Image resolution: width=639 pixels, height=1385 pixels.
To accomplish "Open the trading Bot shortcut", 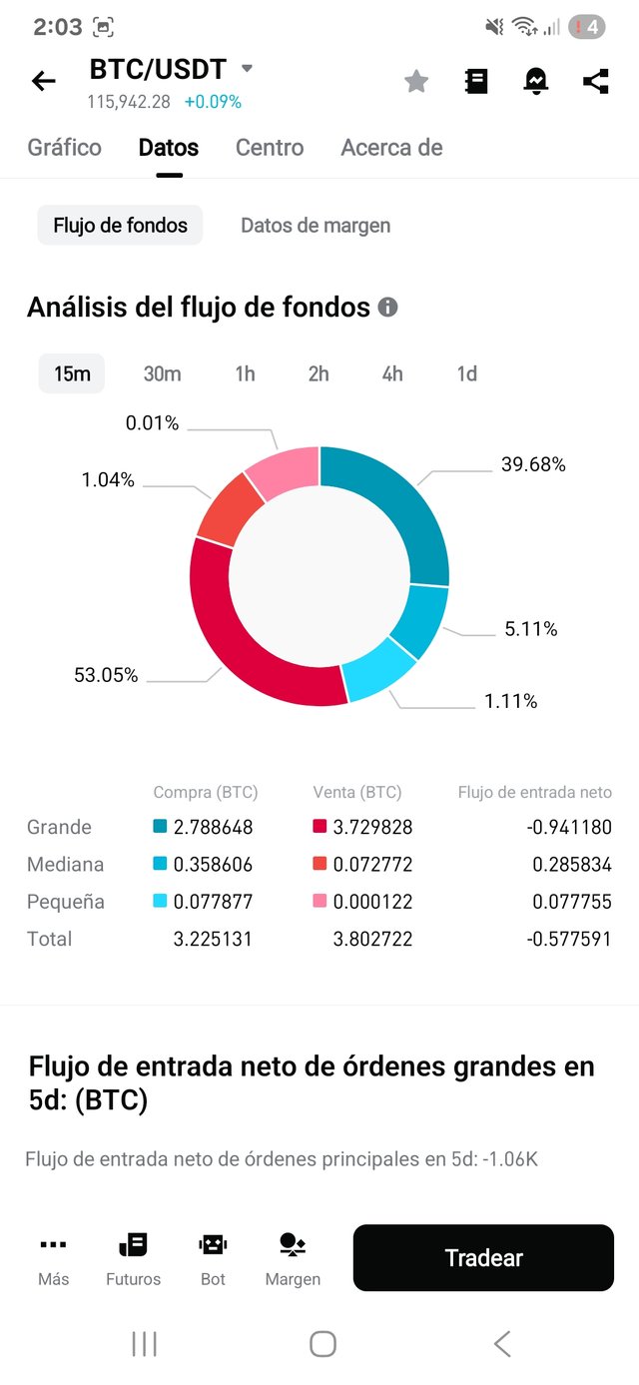I will point(213,1258).
